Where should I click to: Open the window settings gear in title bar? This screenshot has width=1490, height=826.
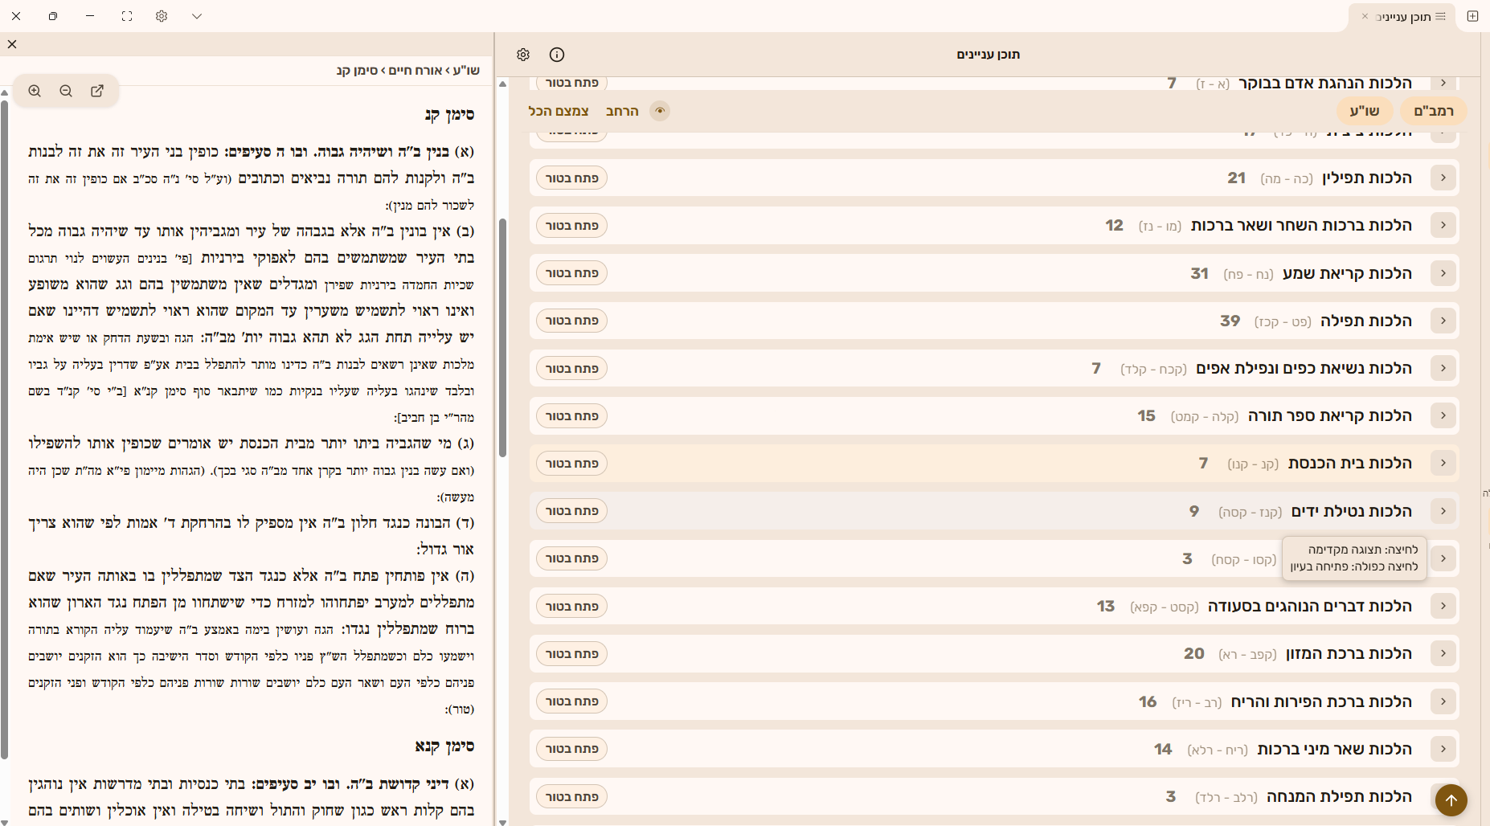[x=162, y=16]
